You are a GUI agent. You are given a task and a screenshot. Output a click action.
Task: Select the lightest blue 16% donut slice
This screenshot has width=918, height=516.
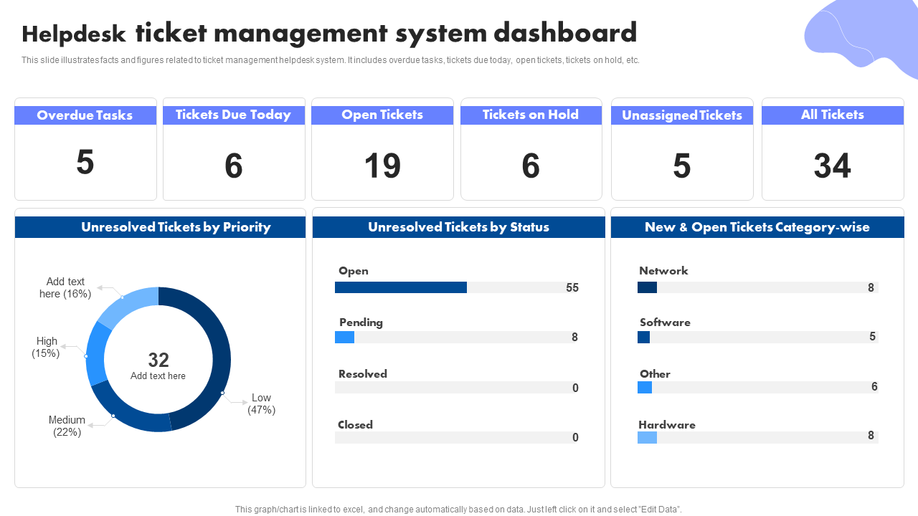point(128,304)
